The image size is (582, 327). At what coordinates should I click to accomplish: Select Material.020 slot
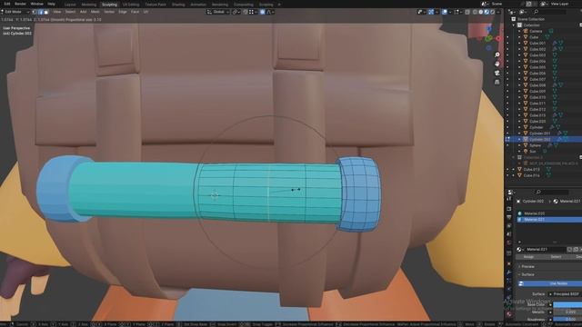[549, 213]
